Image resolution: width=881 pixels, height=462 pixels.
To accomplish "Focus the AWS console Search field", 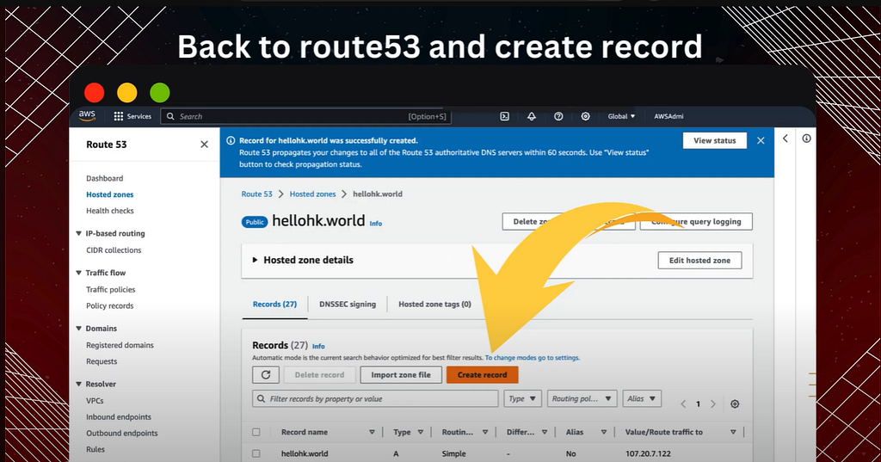I will pyautogui.click(x=306, y=116).
